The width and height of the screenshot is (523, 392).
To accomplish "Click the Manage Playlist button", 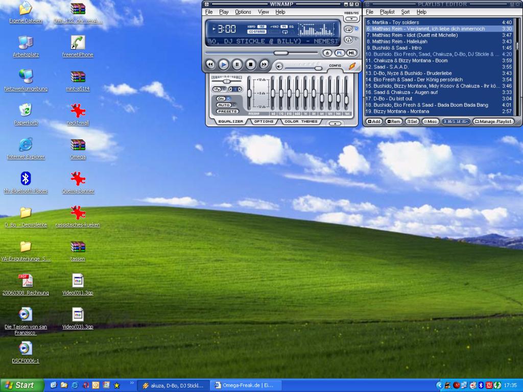I will click(493, 121).
